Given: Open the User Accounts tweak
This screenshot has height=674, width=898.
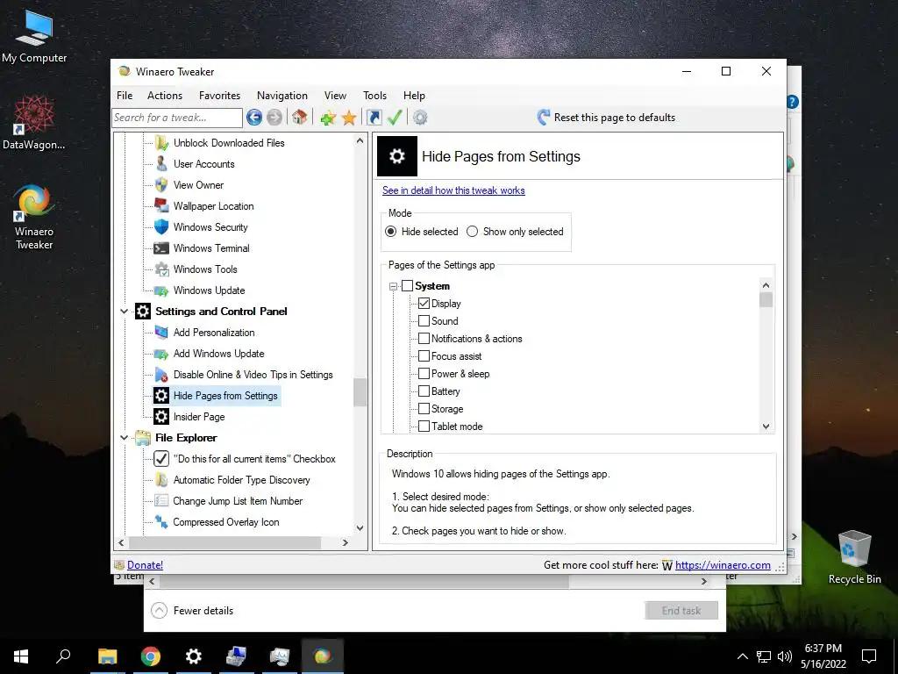Looking at the screenshot, I should pyautogui.click(x=203, y=164).
